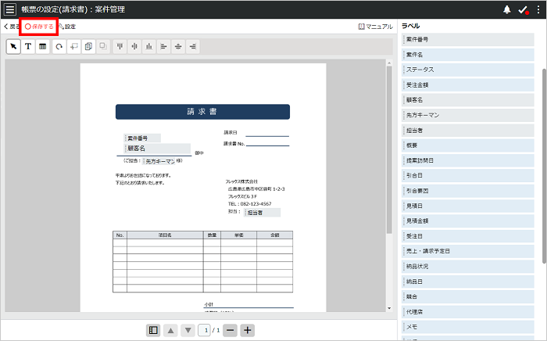The height and width of the screenshot is (341, 547).
Task: Click the 請求書 title banner on the form
Action: (202, 112)
